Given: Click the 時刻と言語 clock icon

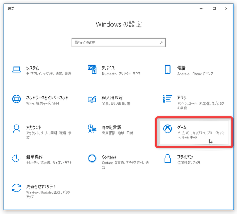Looking at the screenshot, I should [92, 129].
